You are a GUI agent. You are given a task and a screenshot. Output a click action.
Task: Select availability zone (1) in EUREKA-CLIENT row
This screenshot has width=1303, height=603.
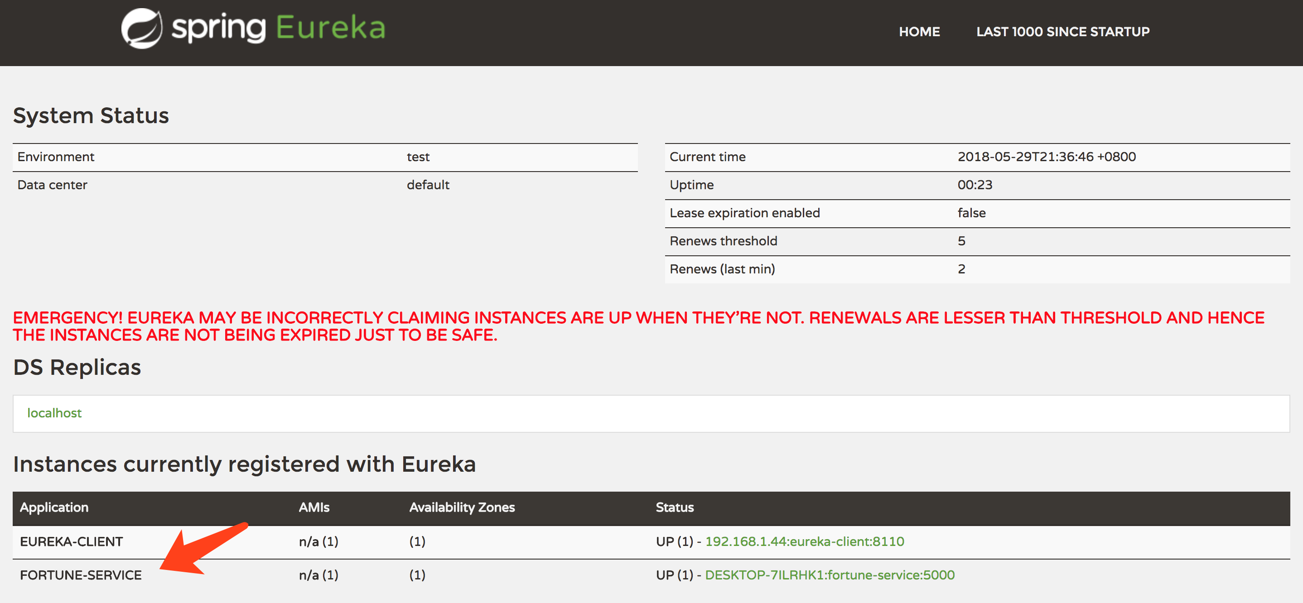(x=417, y=541)
